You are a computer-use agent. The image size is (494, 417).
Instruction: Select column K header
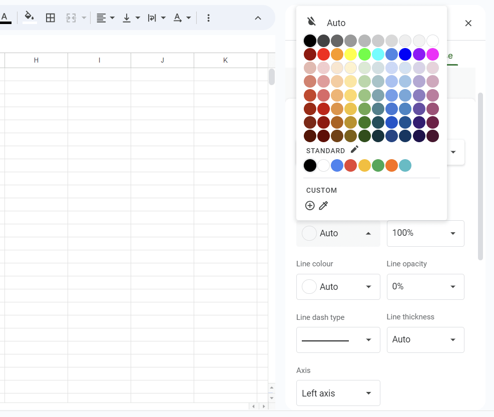(x=225, y=60)
